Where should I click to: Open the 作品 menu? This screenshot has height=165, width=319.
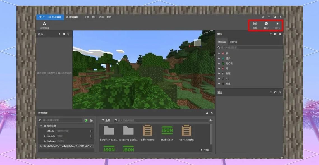[x=101, y=17]
